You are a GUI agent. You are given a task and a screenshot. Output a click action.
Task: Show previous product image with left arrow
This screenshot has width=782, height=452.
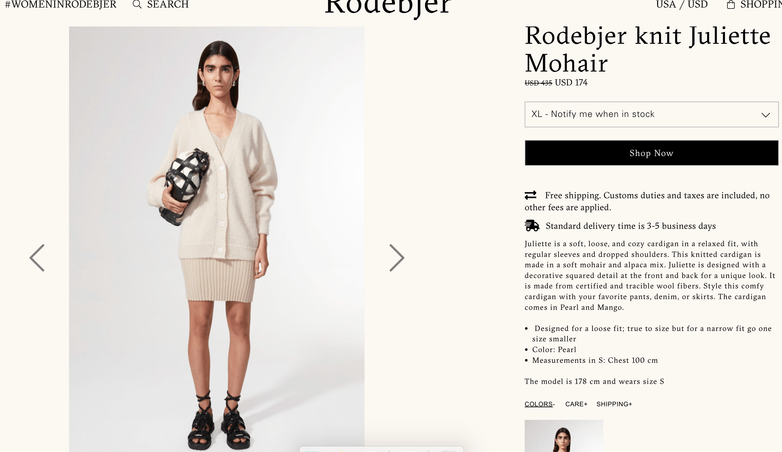coord(37,258)
